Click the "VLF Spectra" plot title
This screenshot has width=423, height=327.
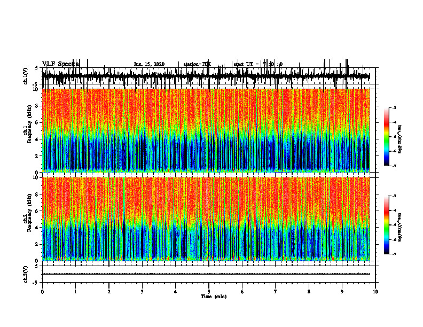point(60,64)
